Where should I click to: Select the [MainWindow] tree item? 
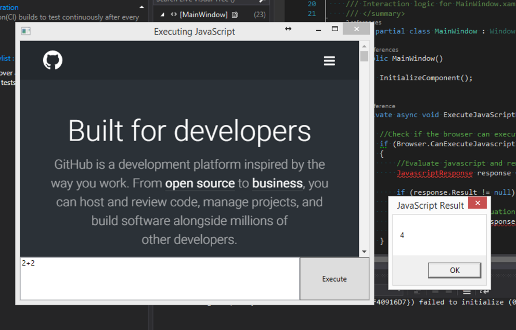click(x=204, y=15)
